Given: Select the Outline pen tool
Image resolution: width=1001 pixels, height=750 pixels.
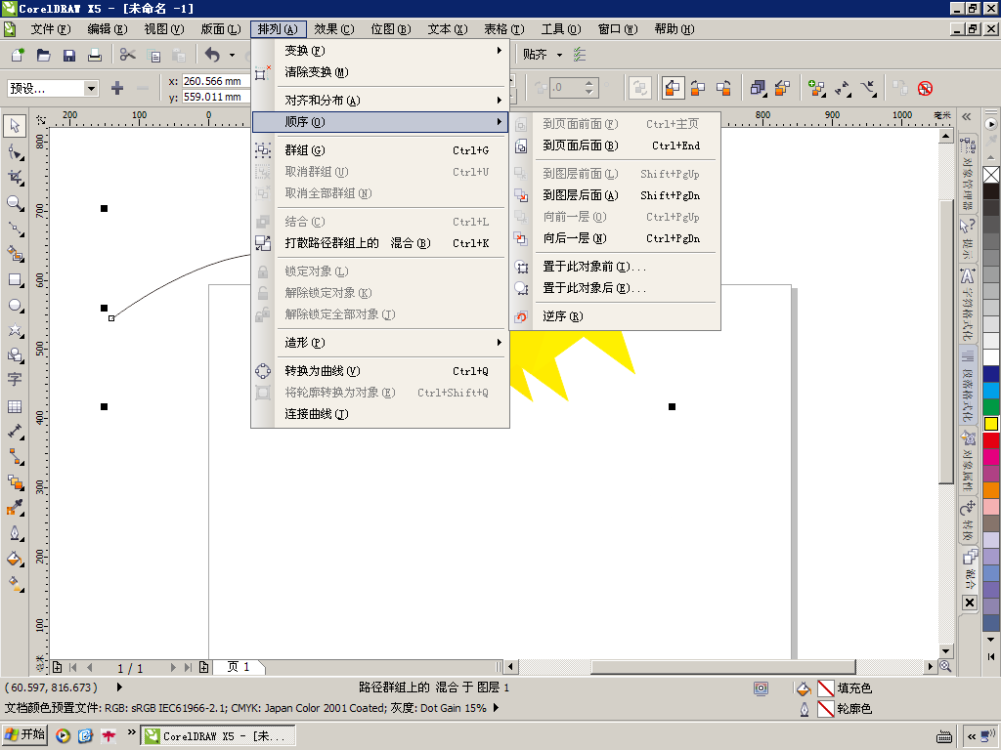Looking at the screenshot, I should pos(14,533).
